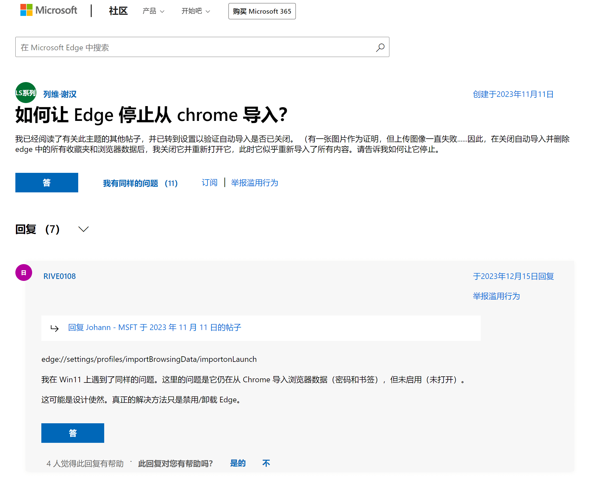
Task: Open the 列维·谢汉 profile link
Action: pyautogui.click(x=59, y=94)
